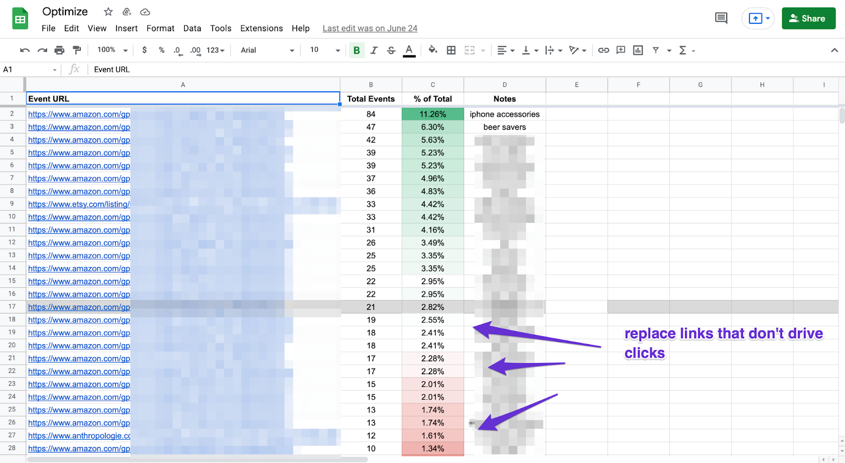
Task: Open horizontal align dropdown
Action: tap(505, 50)
